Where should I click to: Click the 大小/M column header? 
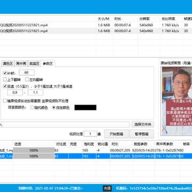click(103, 19)
